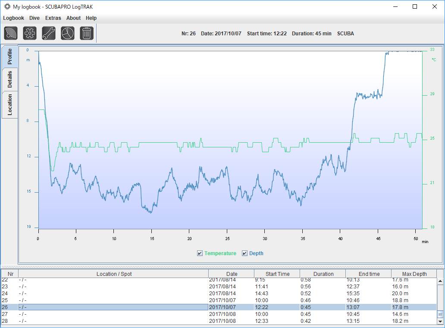Sort by Start Time column header
445x328 pixels.
pos(277,274)
